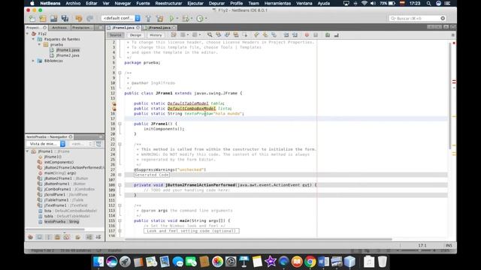This screenshot has width=481, height=270.
Task: Click the Uncomment icon in editor toolbar
Action: click(x=337, y=35)
